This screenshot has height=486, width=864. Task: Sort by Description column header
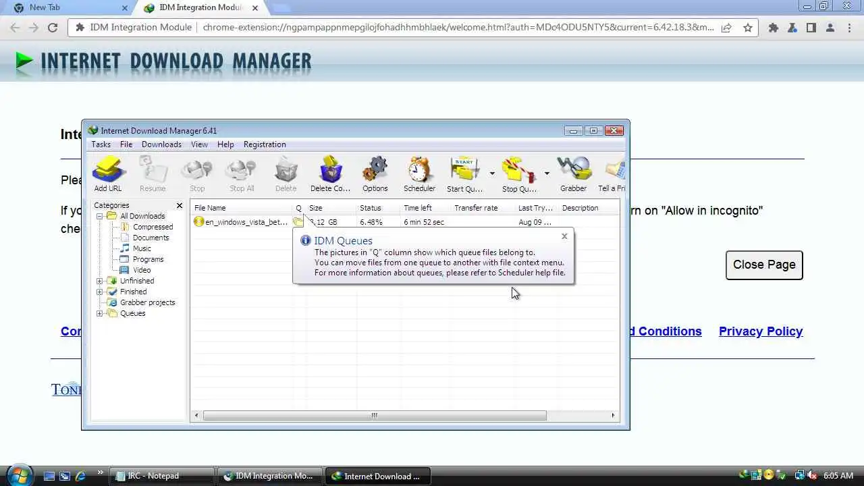tap(589, 208)
